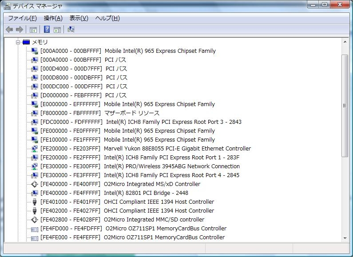Click the scan for hardware changes icon

tap(71, 29)
